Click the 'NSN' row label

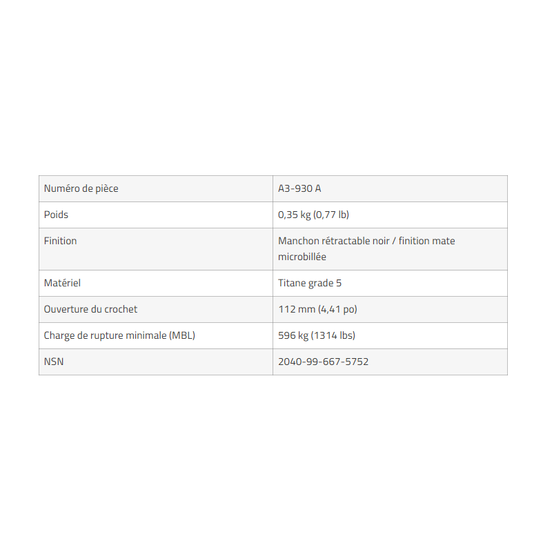tap(54, 362)
